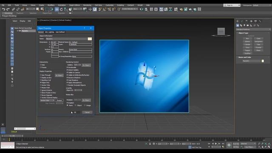Click the Sphere primitive button
This screenshot has width=272, height=153.
tap(247, 42)
